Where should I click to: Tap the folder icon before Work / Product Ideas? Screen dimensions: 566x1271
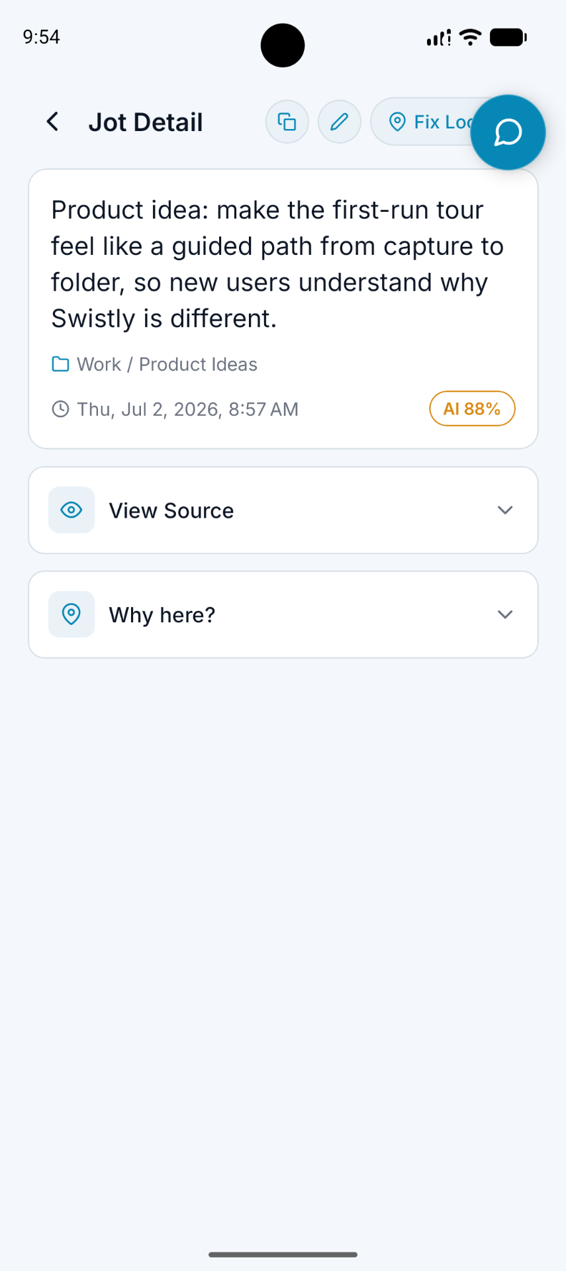pos(60,364)
